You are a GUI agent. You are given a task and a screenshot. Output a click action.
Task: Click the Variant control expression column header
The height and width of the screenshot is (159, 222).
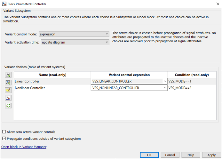[x=129, y=75]
